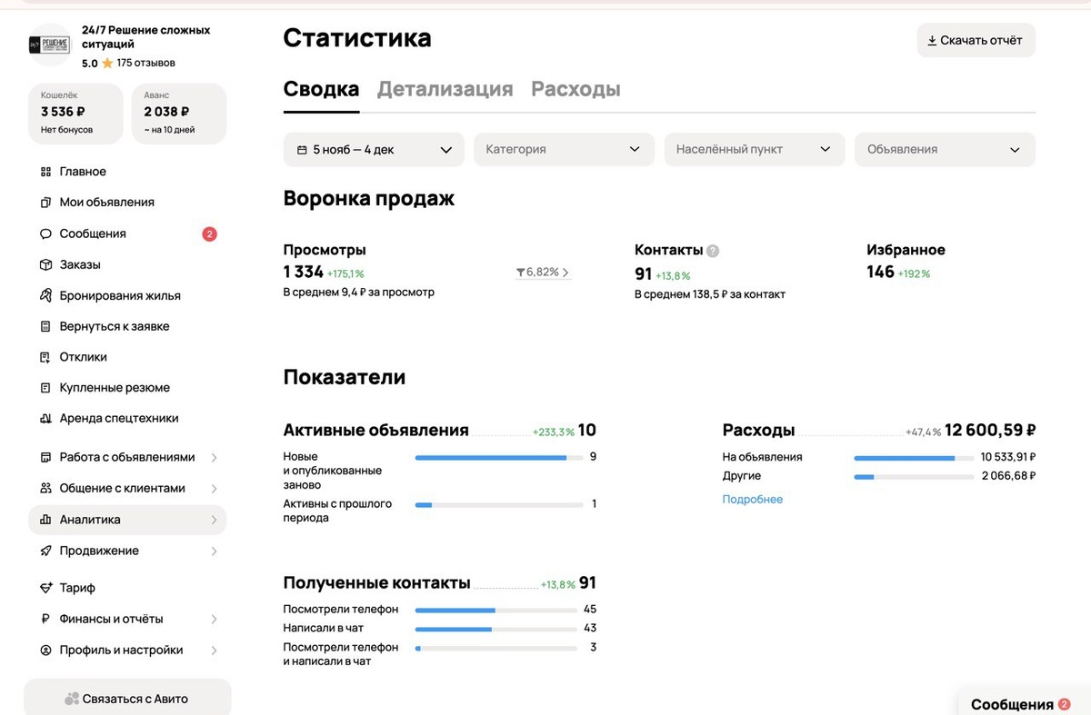Click the Главное grid icon in sidebar
Viewport: 1091px width, 715px height.
pyautogui.click(x=45, y=172)
